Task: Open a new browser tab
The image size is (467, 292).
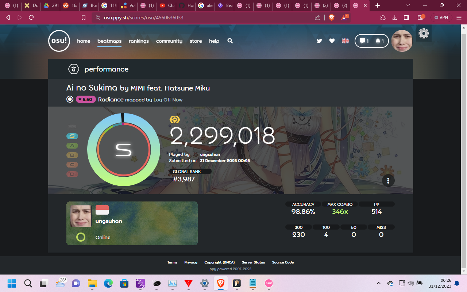Action: 378,5
